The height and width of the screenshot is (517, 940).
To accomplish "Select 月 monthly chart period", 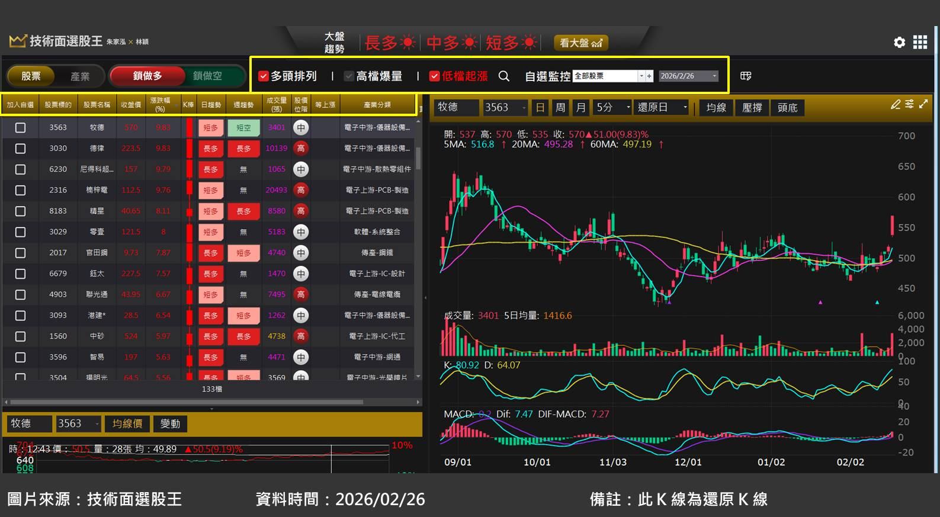I will click(580, 107).
